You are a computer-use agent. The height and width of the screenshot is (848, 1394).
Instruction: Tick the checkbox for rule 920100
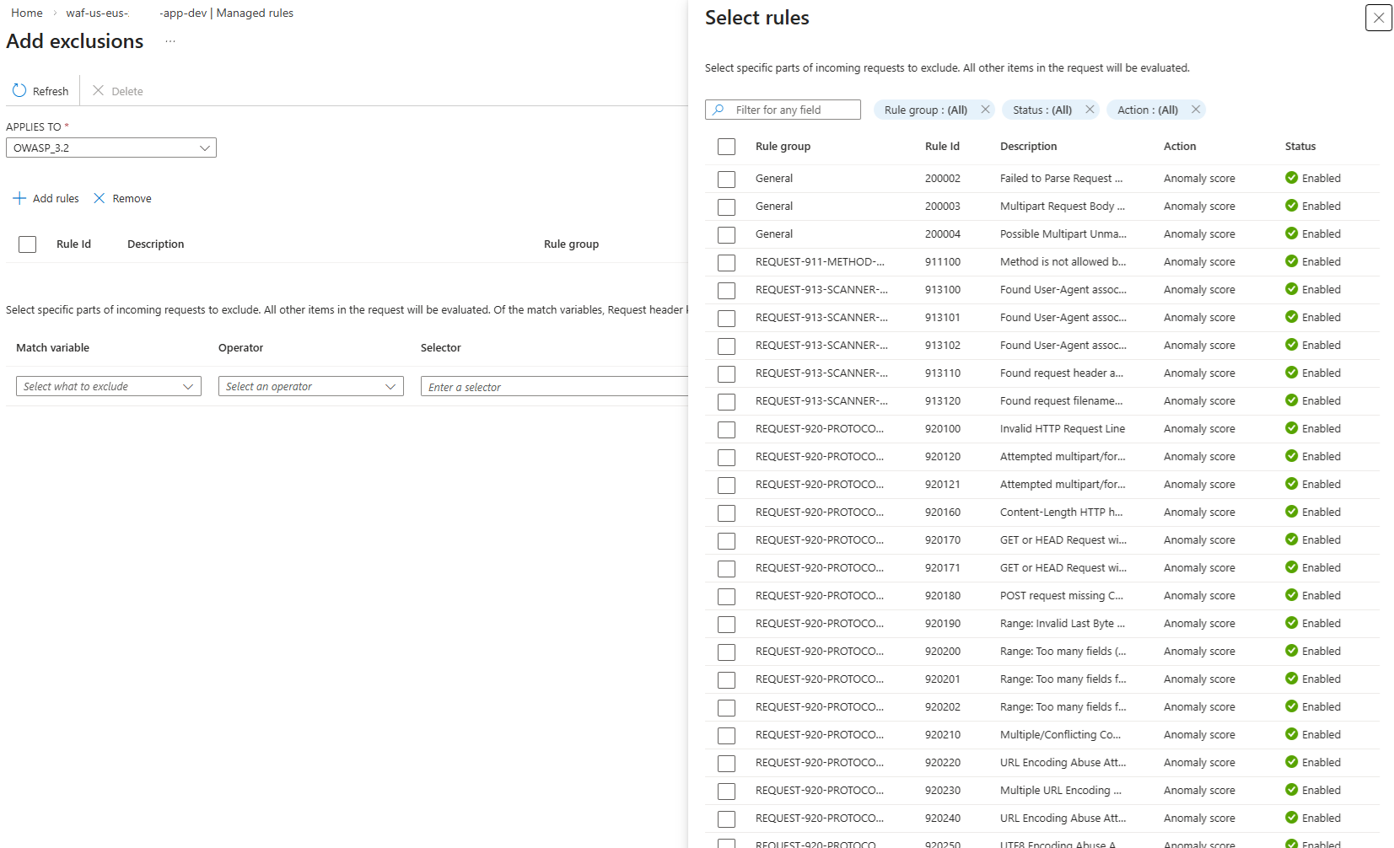click(x=726, y=429)
